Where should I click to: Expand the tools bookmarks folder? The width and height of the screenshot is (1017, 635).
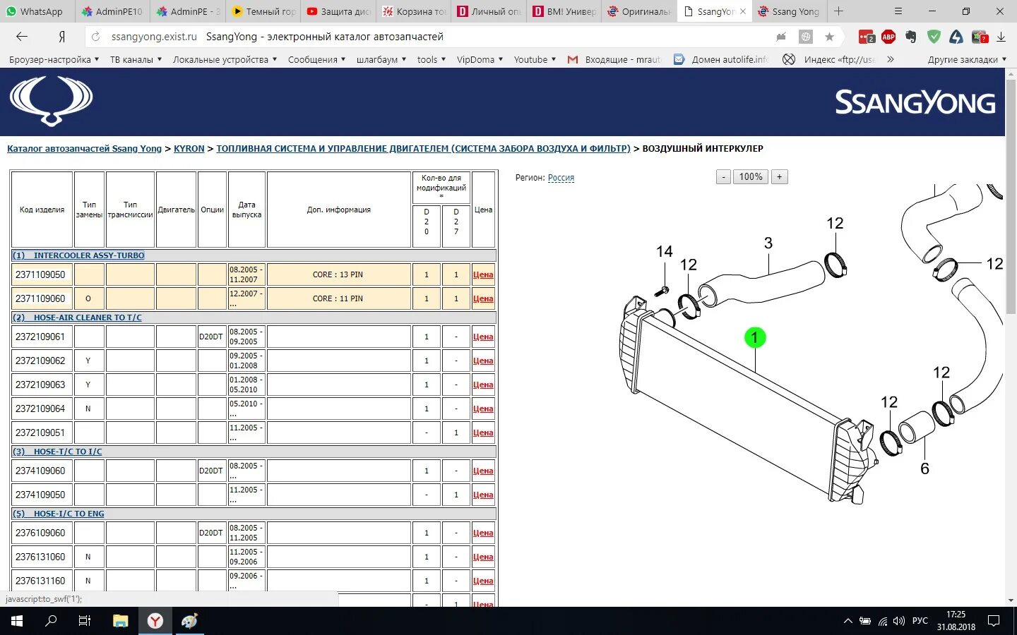point(431,59)
